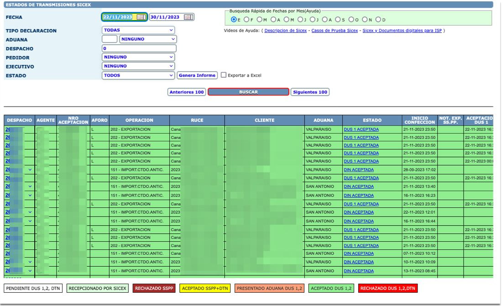Expand the PEDIDOR dropdown
The height and width of the screenshot is (306, 503).
(x=138, y=57)
